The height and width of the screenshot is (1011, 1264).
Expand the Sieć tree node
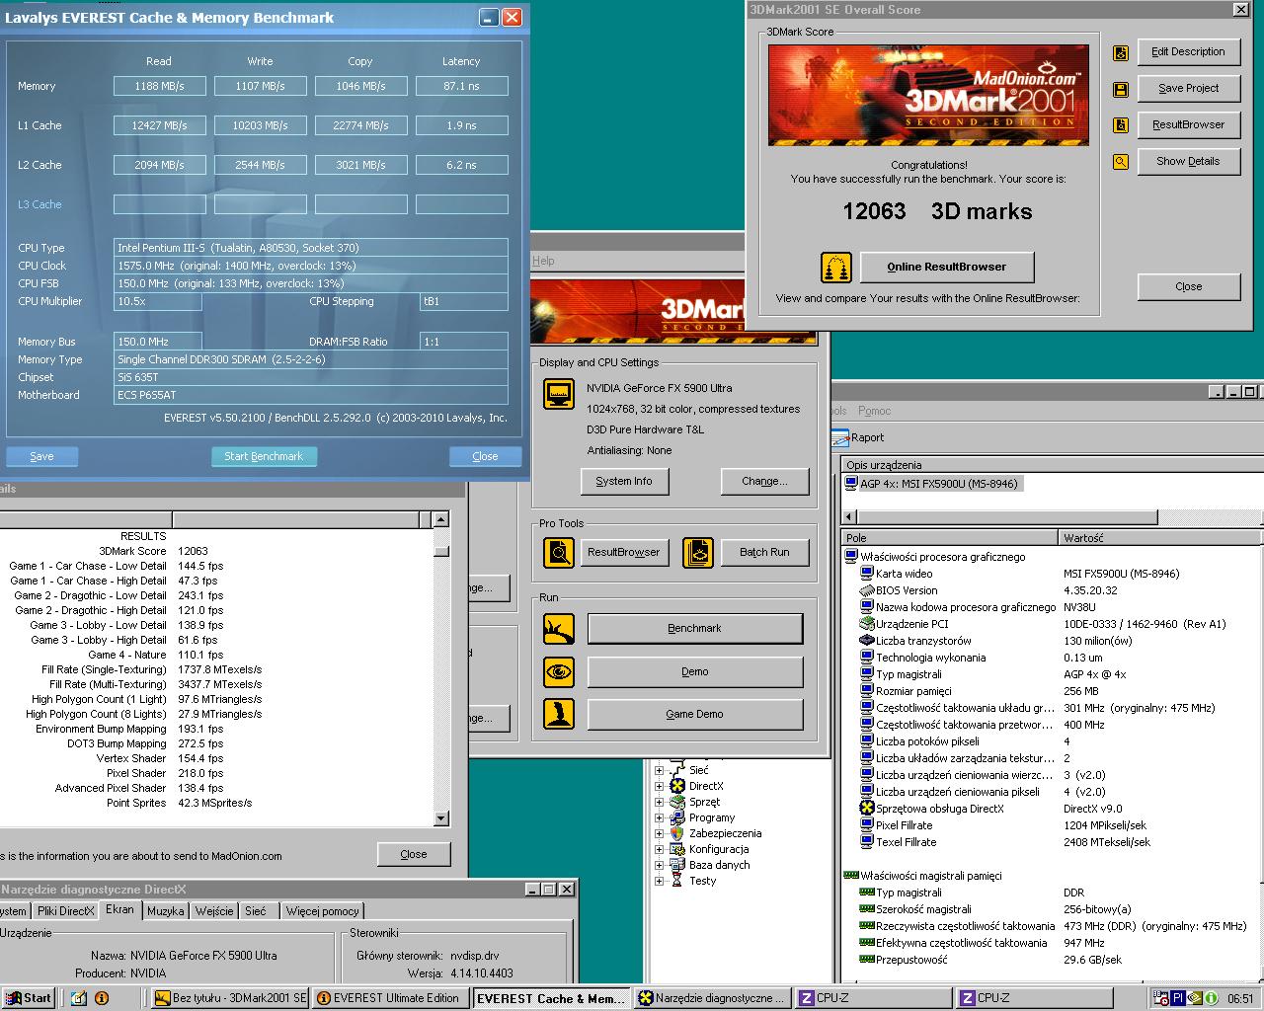click(660, 770)
